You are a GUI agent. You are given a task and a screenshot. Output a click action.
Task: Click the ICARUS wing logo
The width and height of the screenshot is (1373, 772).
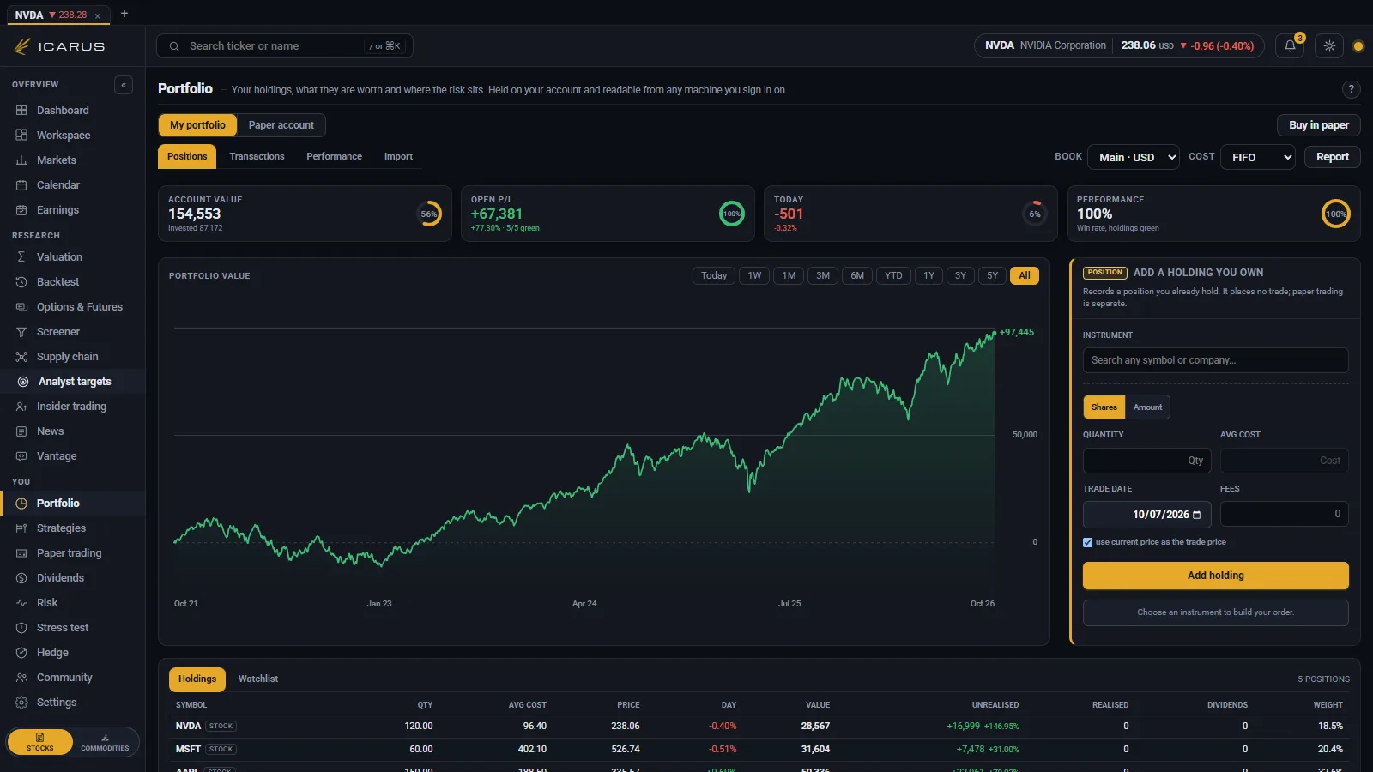pyautogui.click(x=22, y=46)
